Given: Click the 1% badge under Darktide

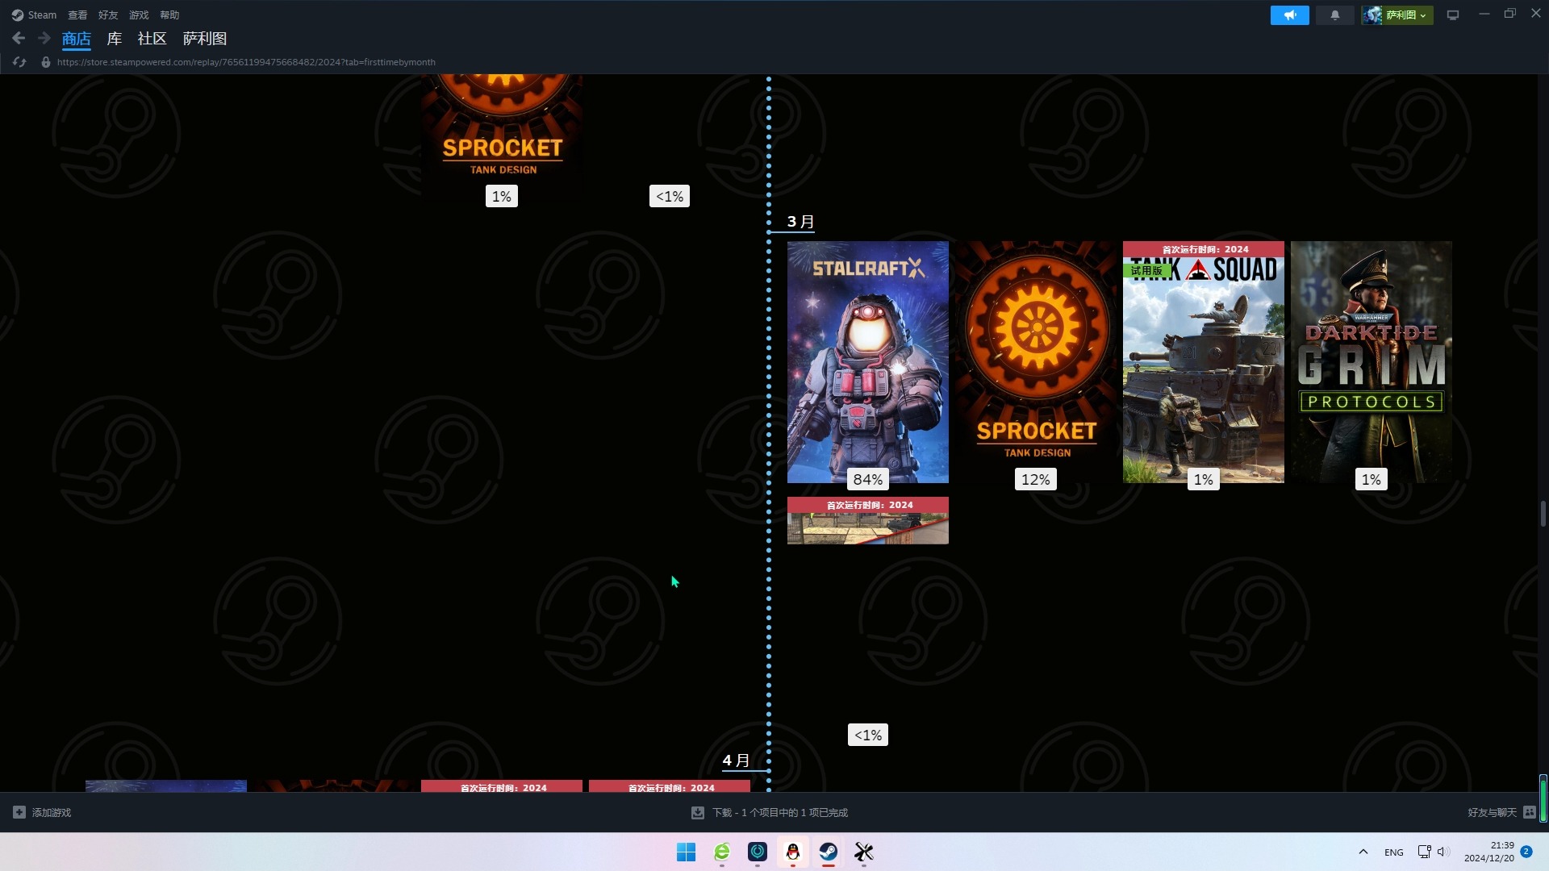Looking at the screenshot, I should (x=1372, y=479).
